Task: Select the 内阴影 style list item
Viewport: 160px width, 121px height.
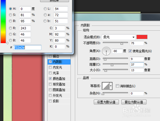Action: [59, 62]
